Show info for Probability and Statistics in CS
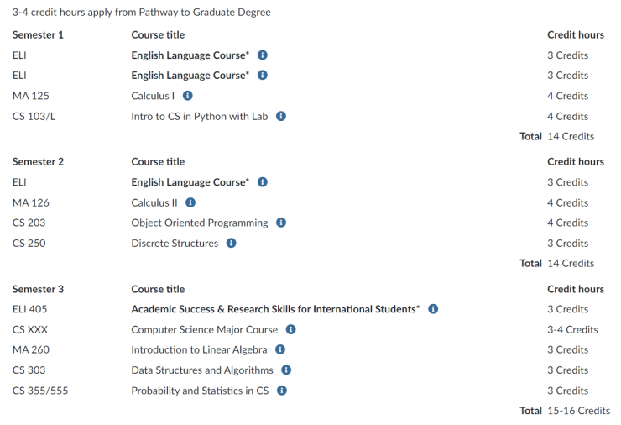621x425 pixels. coord(282,391)
